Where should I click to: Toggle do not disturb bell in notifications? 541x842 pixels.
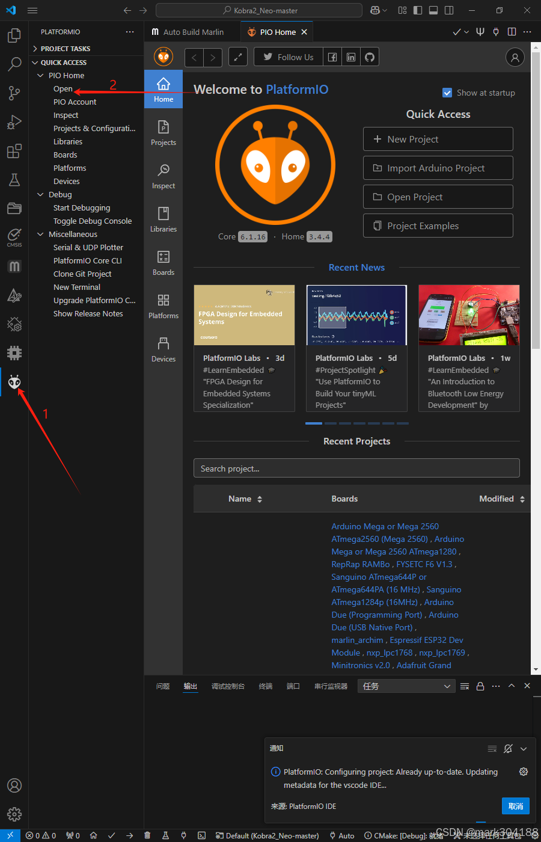[x=508, y=749]
